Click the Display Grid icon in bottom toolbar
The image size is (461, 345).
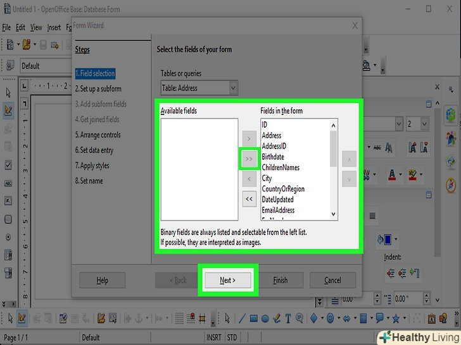[x=179, y=318]
